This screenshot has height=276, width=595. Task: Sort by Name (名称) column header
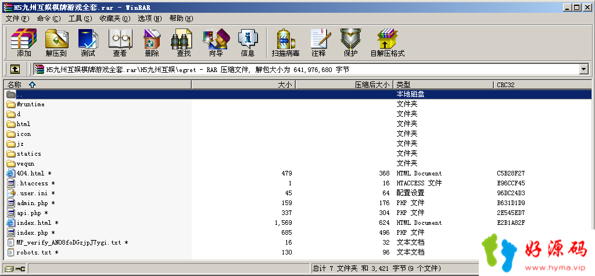(x=98, y=85)
